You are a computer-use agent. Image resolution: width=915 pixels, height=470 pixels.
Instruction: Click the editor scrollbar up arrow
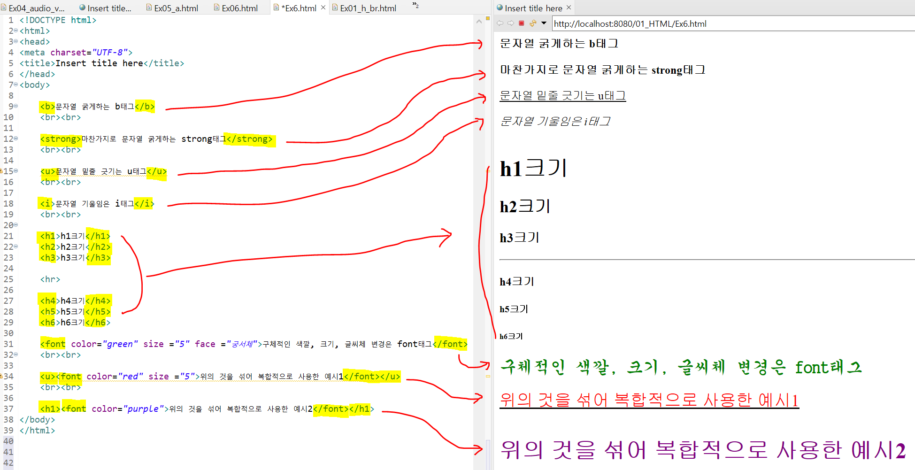(x=479, y=21)
